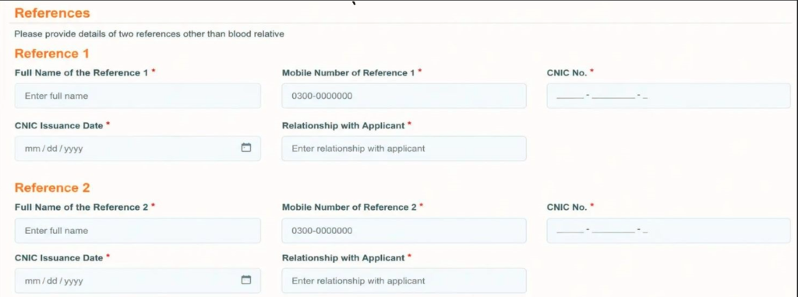Click Full Name of the Reference 1 field
The height and width of the screenshot is (297, 798).
click(x=137, y=96)
